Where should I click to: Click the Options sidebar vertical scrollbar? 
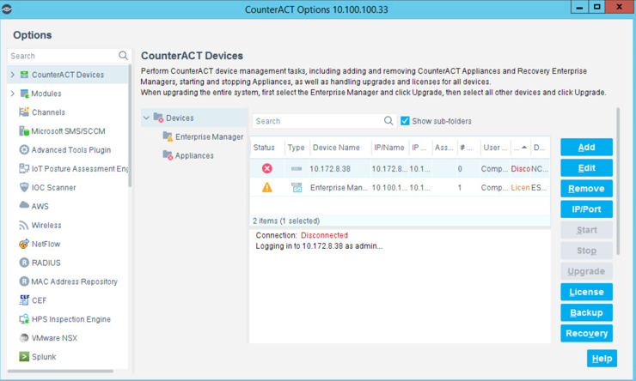coord(130,125)
